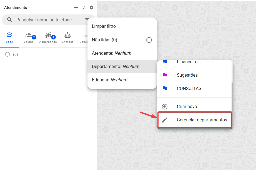Click the search magnifier icon

9,20
